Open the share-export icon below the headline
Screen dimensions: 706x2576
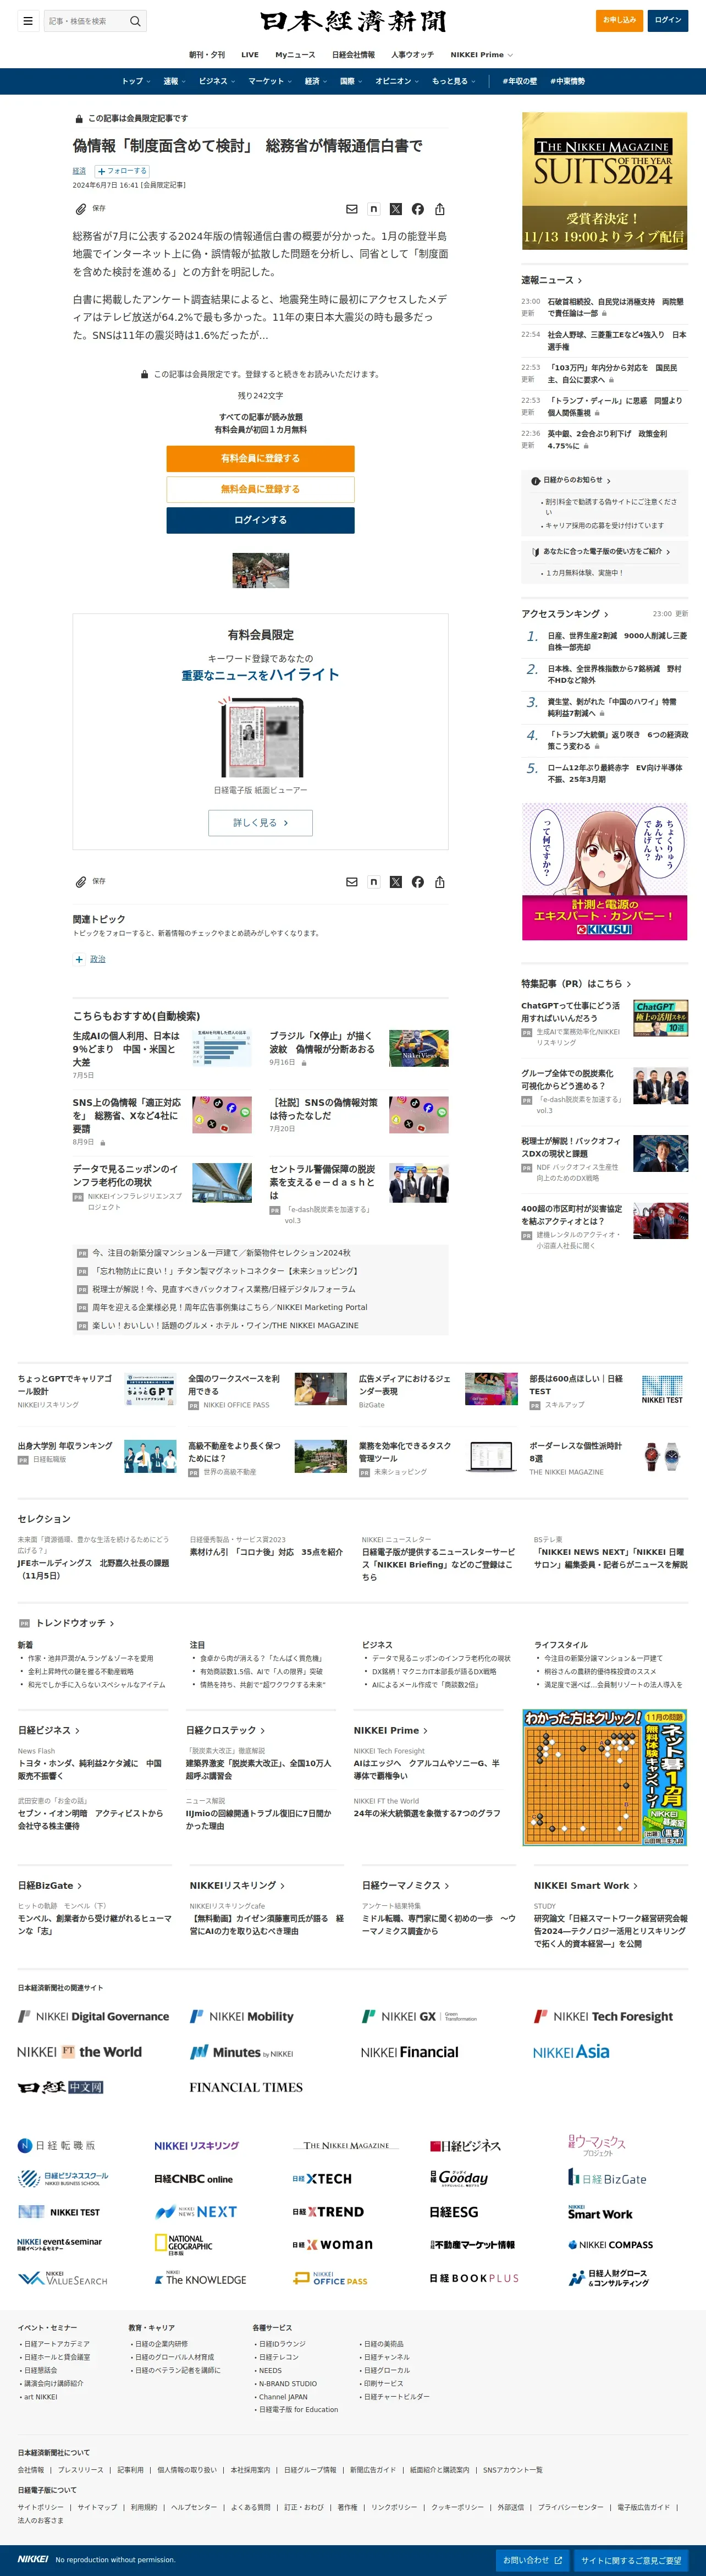coord(440,209)
